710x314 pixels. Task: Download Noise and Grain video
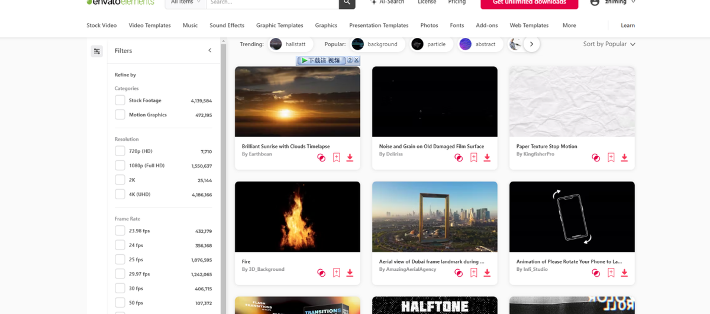[x=487, y=158]
